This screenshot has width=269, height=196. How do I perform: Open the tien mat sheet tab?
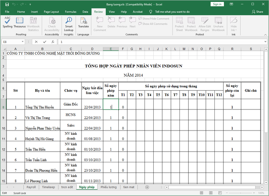coord(129,187)
